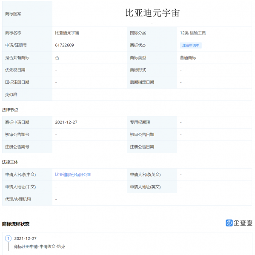Select the 12类 运输工具 classification value
255x255 pixels.
[193, 33]
